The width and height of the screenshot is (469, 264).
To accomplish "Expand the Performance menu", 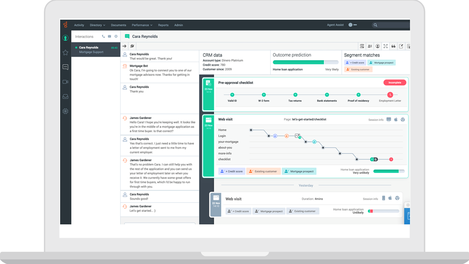I will click(x=142, y=25).
